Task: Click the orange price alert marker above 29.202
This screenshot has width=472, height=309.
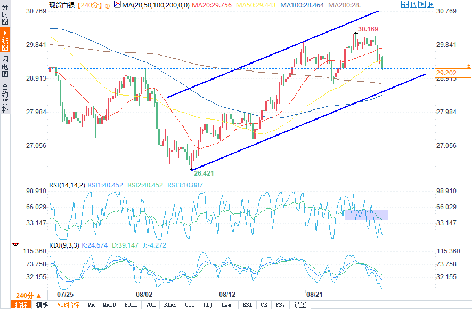Action: coord(469,66)
